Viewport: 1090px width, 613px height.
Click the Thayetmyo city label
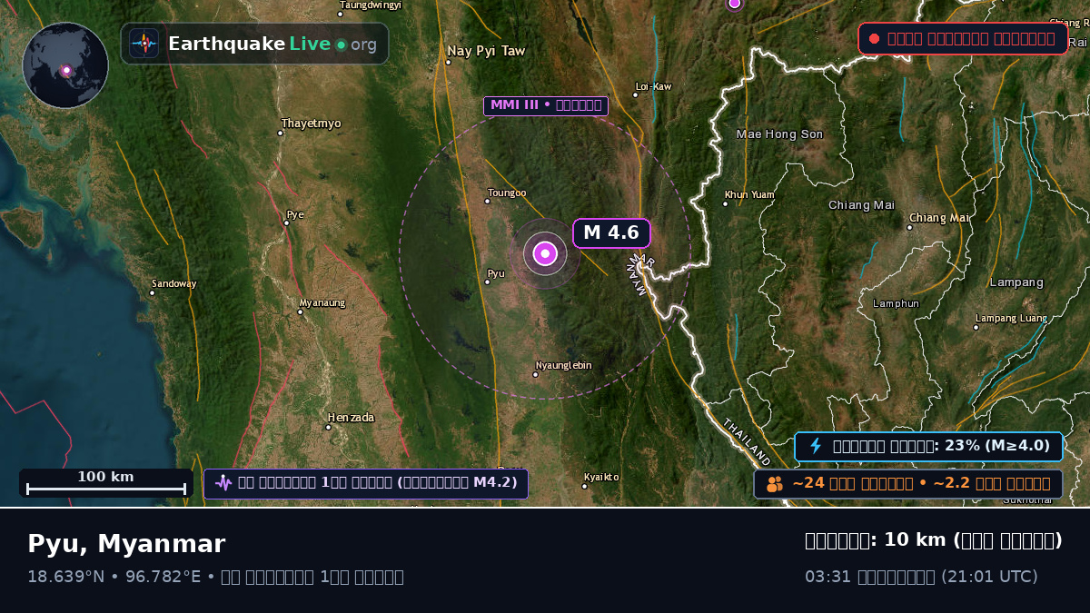tap(312, 124)
